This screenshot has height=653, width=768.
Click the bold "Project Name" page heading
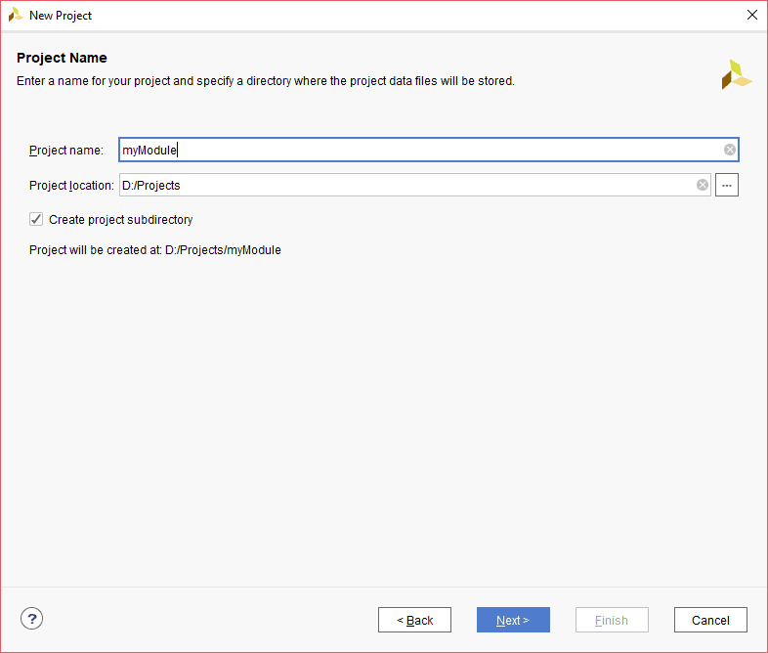click(x=62, y=58)
